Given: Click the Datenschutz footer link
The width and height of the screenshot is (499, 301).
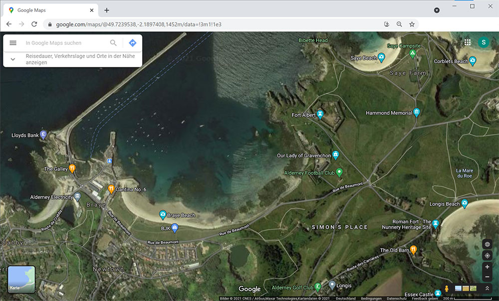Looking at the screenshot, I should click(x=397, y=299).
